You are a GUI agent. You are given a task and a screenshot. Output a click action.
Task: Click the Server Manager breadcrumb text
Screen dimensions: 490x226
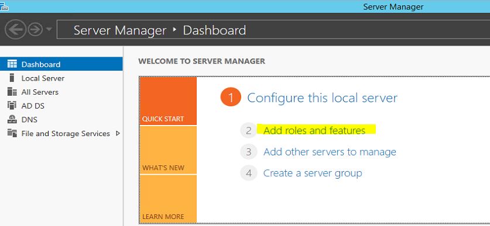pos(120,30)
